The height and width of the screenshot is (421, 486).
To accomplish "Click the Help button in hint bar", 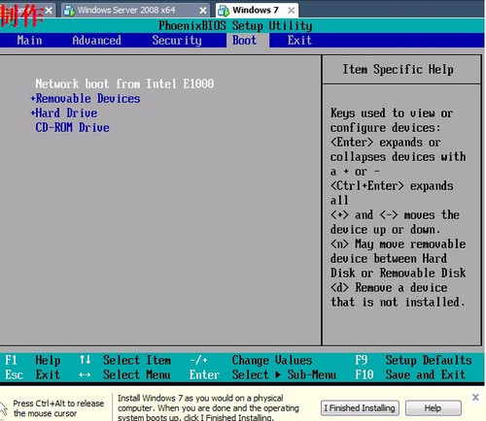I will pos(434,408).
